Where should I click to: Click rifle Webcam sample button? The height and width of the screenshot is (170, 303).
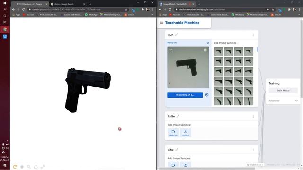[x=173, y=165]
